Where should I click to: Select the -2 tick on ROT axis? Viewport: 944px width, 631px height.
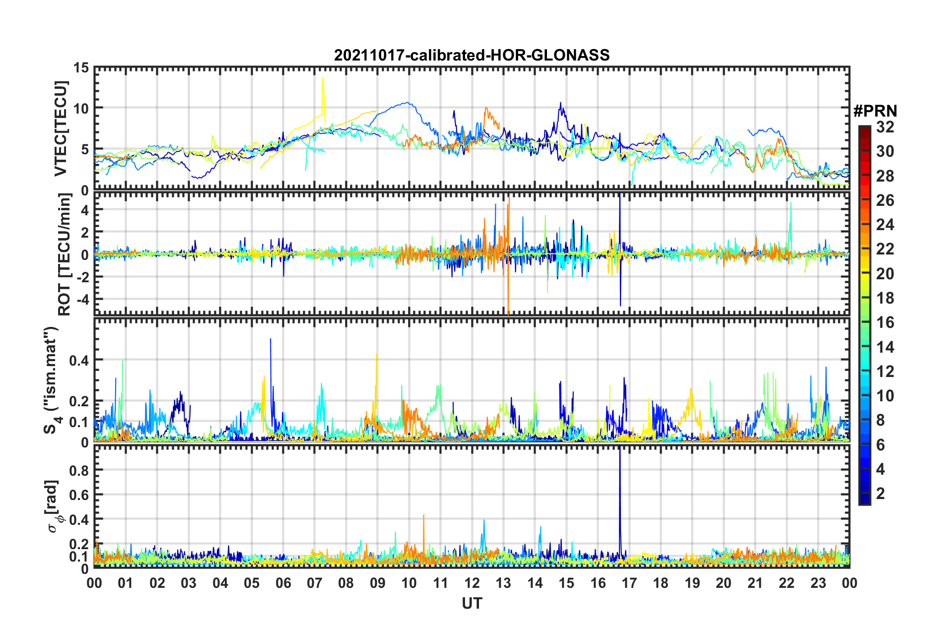[82, 277]
